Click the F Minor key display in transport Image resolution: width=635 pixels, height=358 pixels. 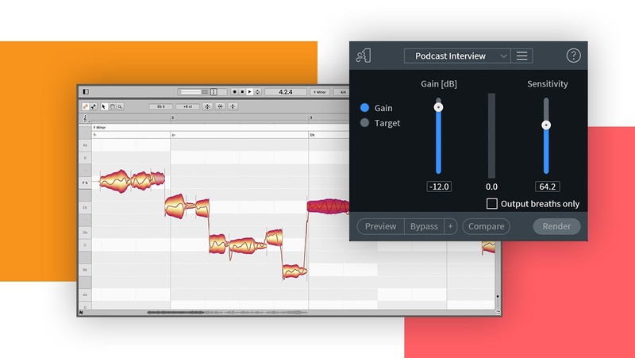(320, 92)
